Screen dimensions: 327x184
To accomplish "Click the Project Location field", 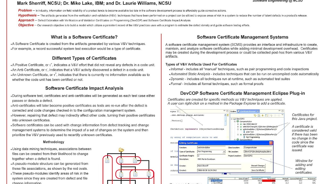I will (258, 156).
